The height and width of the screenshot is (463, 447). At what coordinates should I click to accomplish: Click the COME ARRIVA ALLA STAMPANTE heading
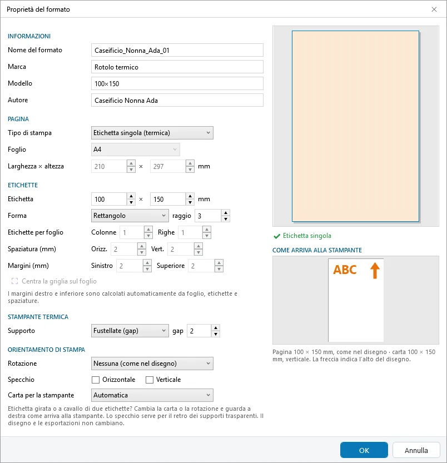[317, 250]
